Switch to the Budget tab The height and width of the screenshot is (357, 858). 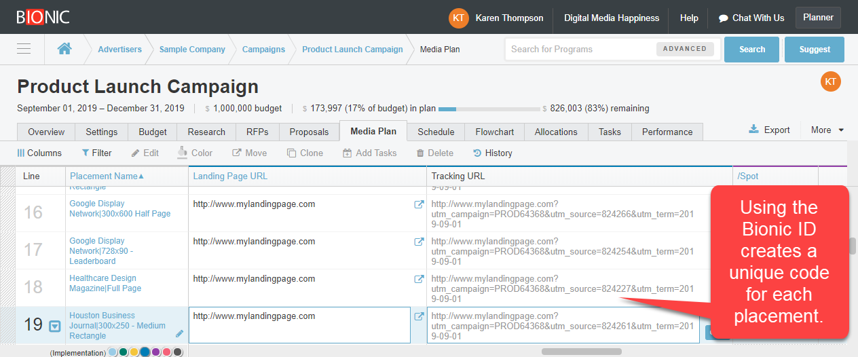coord(152,132)
